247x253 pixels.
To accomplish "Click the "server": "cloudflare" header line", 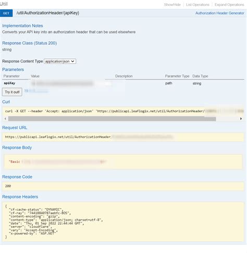I will coord(30,226).
